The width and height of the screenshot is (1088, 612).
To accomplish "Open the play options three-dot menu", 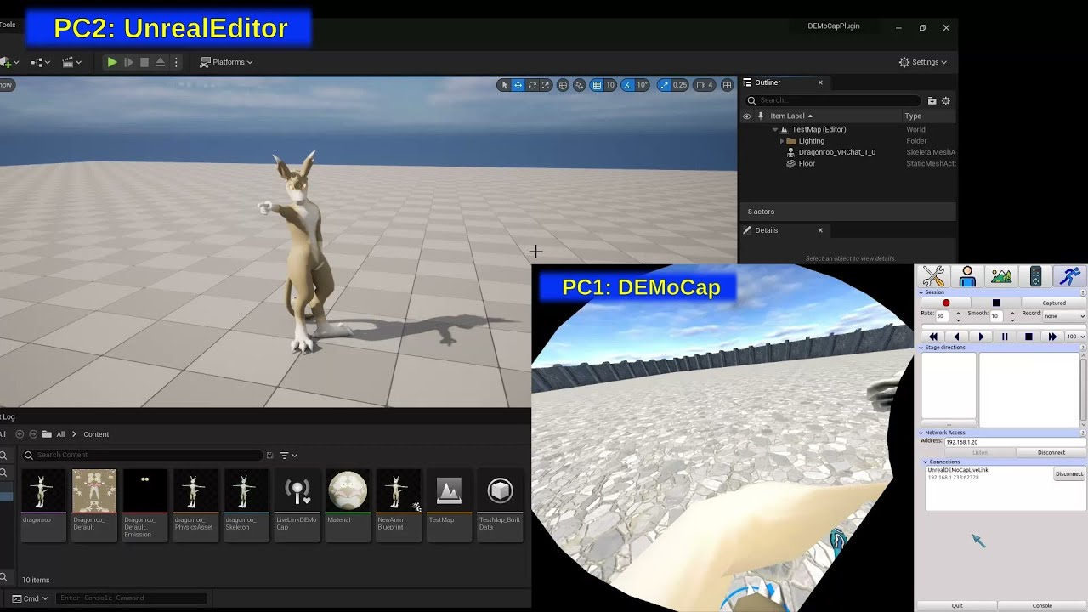I will (176, 62).
